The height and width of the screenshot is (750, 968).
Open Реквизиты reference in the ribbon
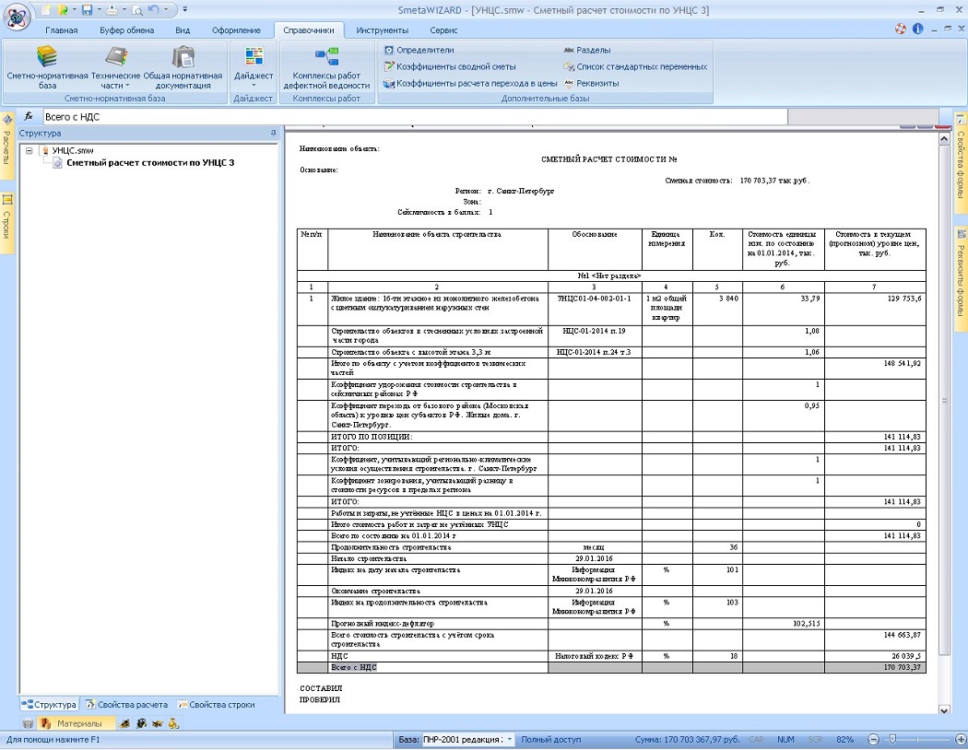(x=591, y=83)
